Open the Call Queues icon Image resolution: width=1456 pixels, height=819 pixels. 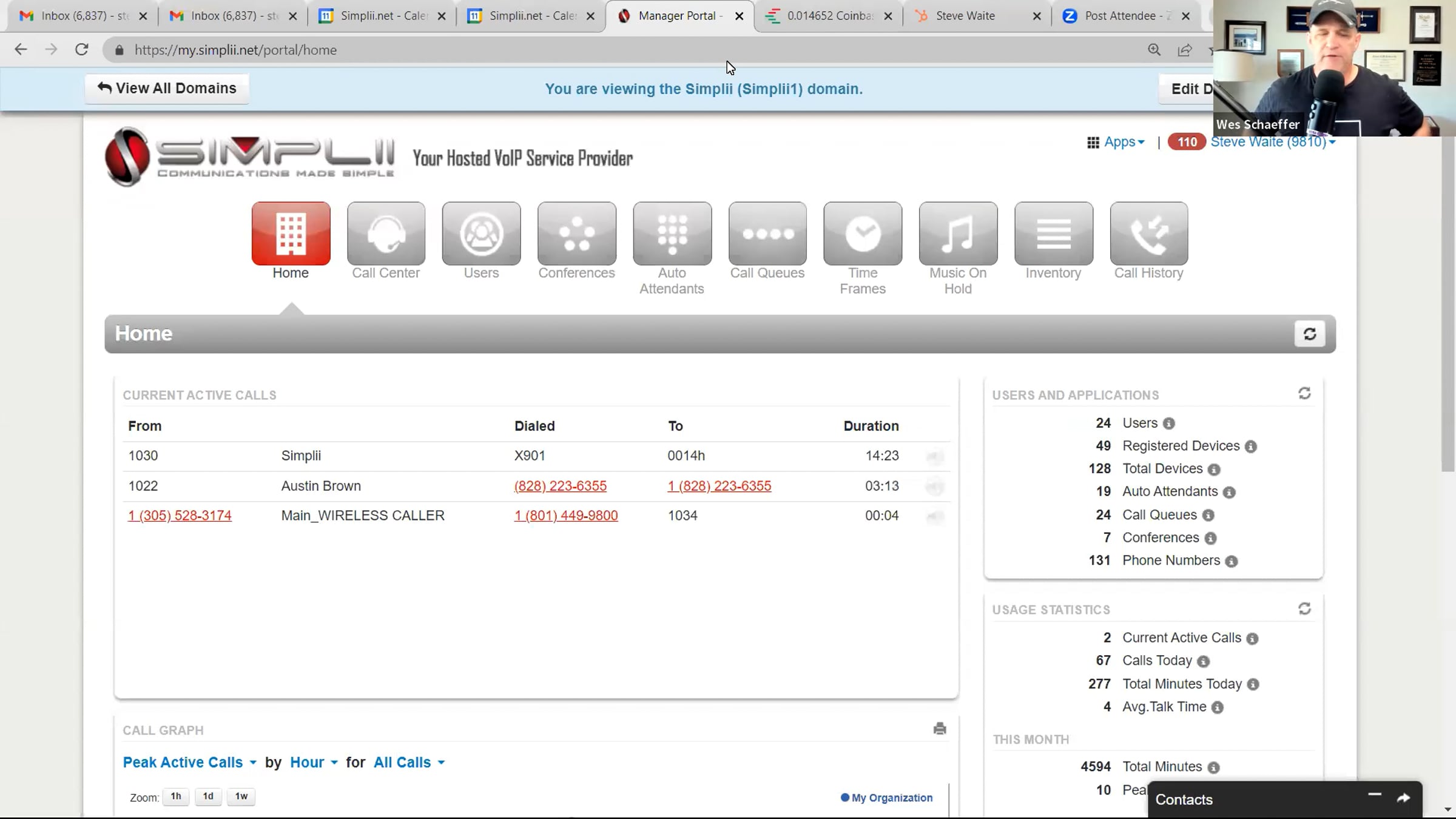(x=767, y=234)
